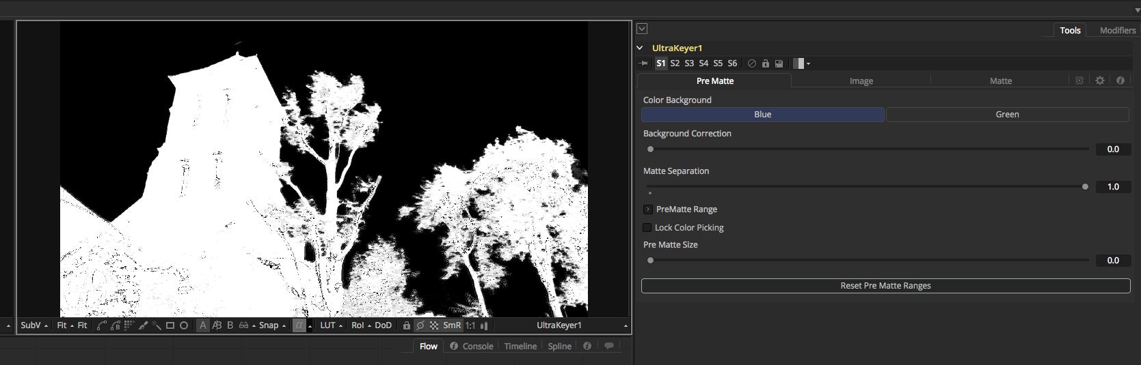Toggle the alpha channel view button
Image resolution: width=1141 pixels, height=365 pixels.
coord(299,325)
